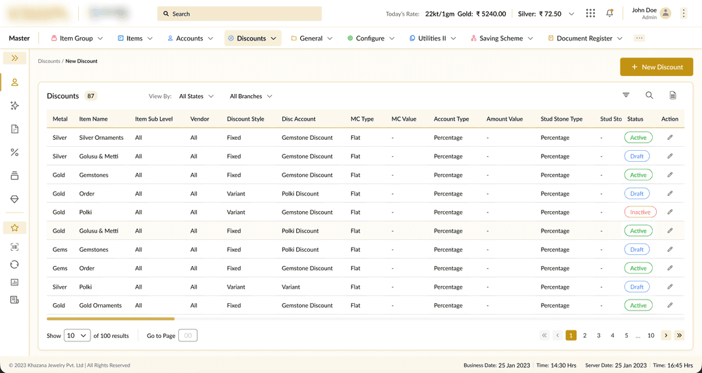Go to next page arrow
The width and height of the screenshot is (702, 373).
click(x=666, y=335)
